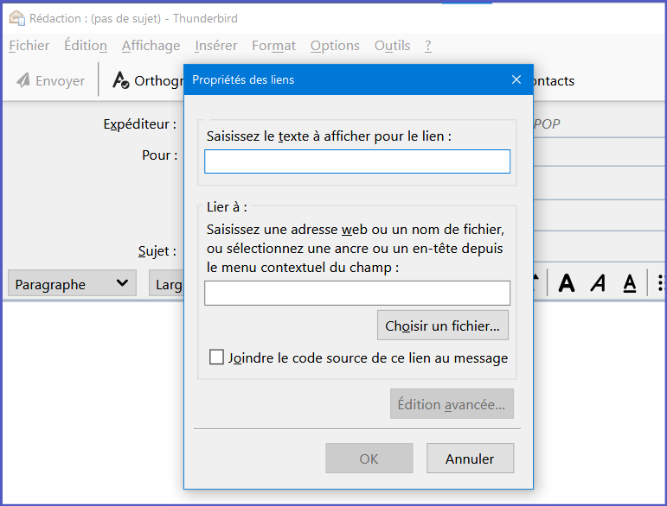Enable Joindre le code source checkbox
This screenshot has height=506, width=667.
tap(217, 357)
